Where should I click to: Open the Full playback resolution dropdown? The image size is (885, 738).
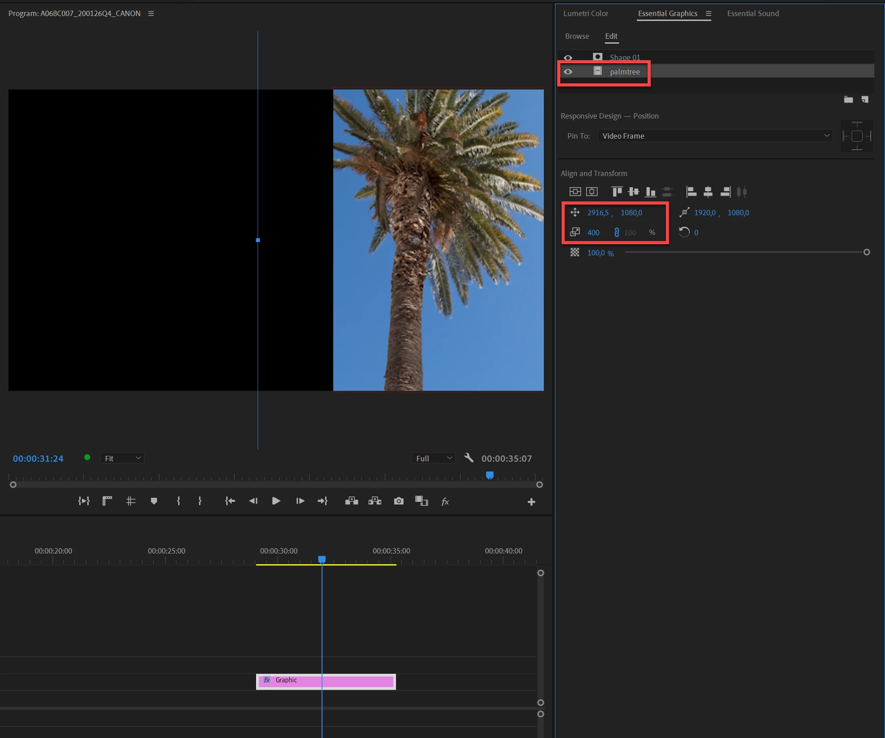[x=433, y=458]
